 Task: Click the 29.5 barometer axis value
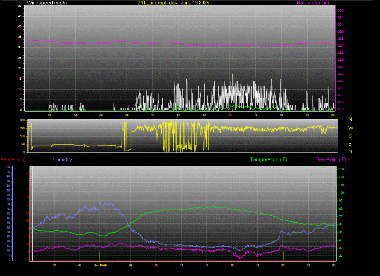point(341,60)
